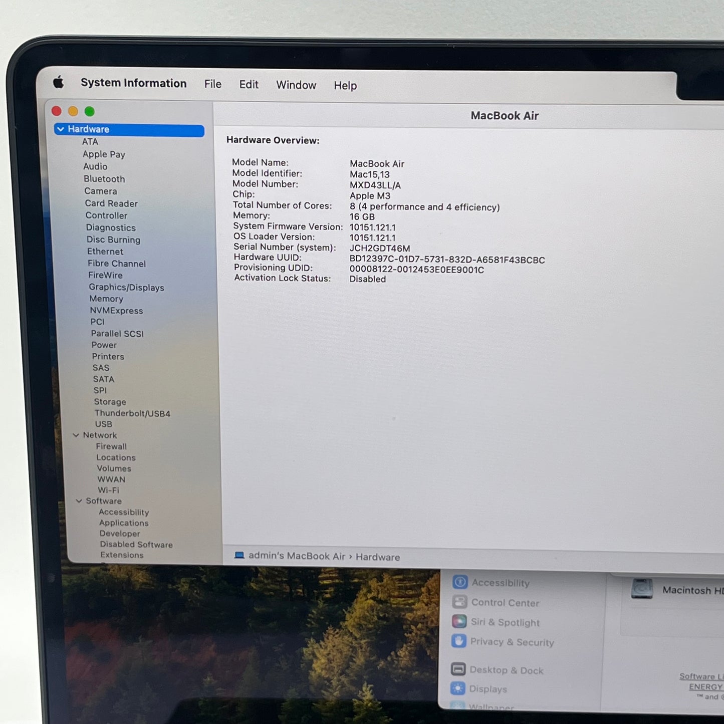This screenshot has height=724, width=724.
Task: Open the Window menu
Action: (x=296, y=85)
